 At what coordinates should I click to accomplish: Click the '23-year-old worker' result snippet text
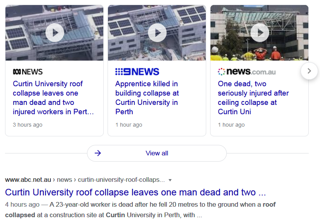point(155,204)
